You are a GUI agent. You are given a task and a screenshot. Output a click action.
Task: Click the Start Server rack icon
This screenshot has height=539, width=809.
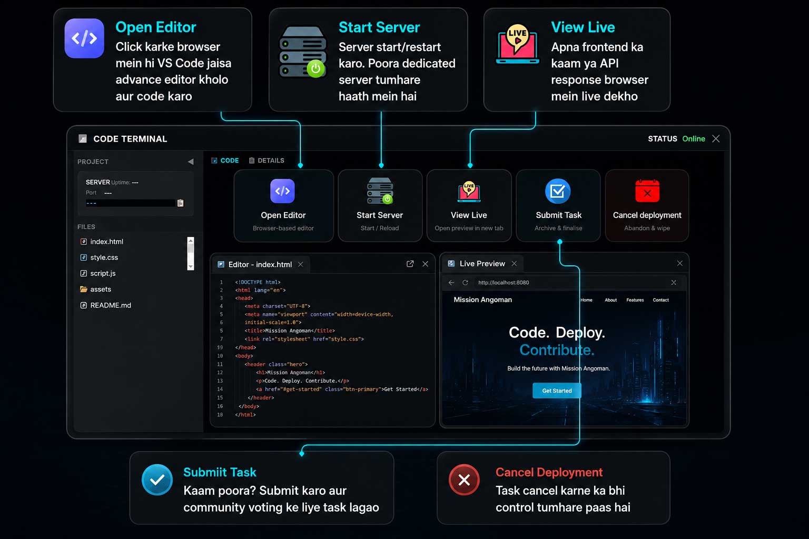[380, 191]
